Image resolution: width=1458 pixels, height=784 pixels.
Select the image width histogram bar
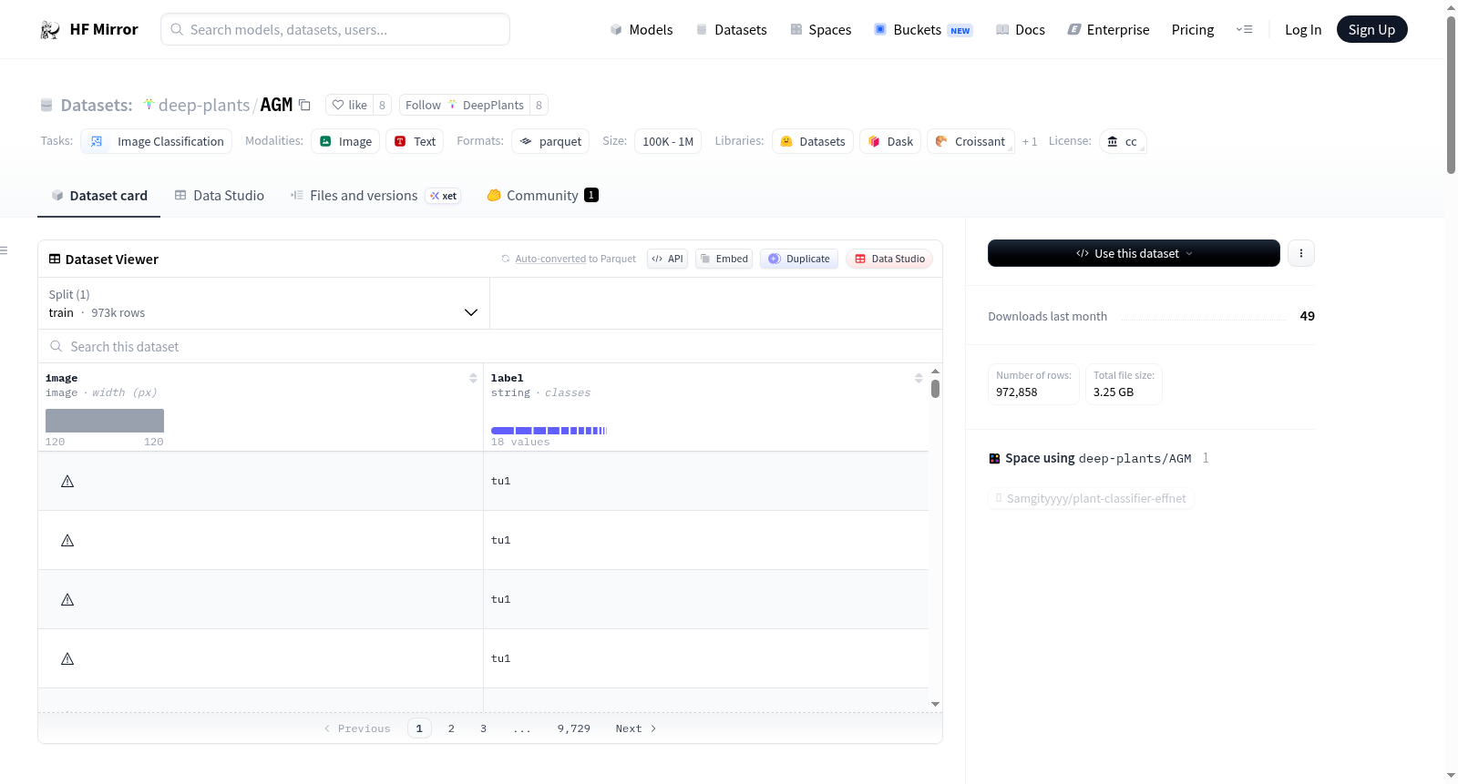(105, 421)
